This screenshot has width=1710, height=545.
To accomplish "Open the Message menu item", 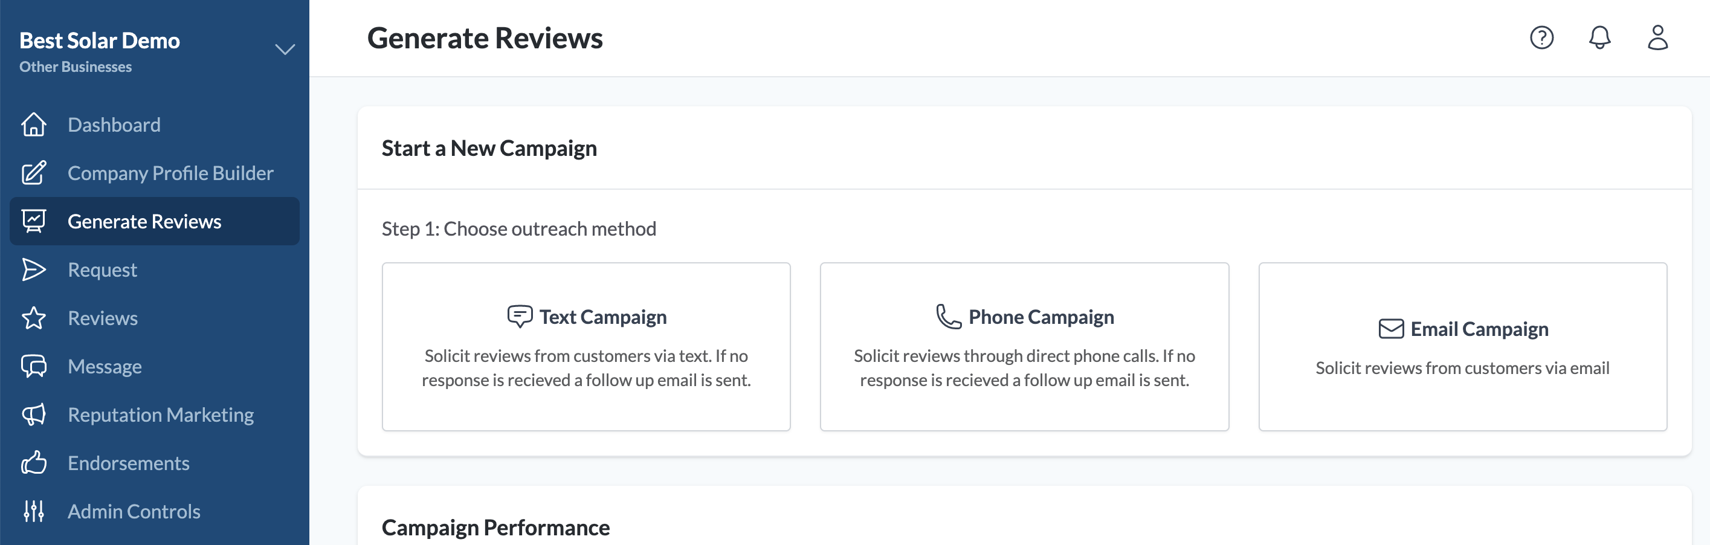I will coord(105,366).
